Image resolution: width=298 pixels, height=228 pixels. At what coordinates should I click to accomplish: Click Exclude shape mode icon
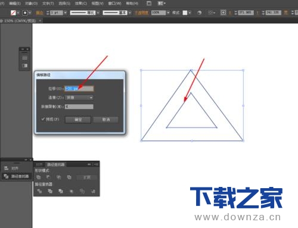coord(69,177)
